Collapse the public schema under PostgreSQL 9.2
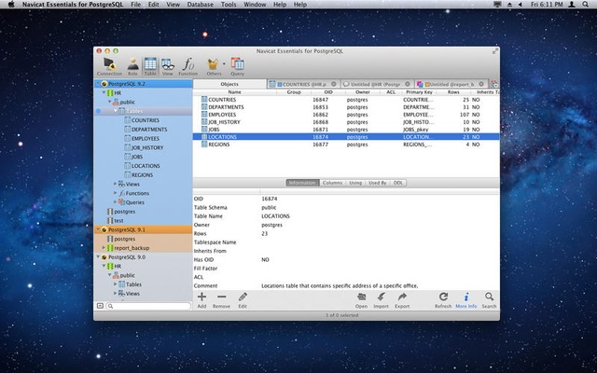The height and width of the screenshot is (373, 597). (109, 102)
